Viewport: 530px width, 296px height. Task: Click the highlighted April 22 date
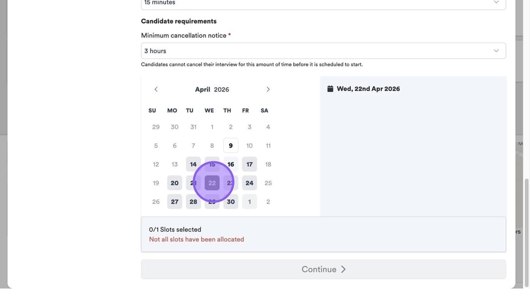coord(212,183)
